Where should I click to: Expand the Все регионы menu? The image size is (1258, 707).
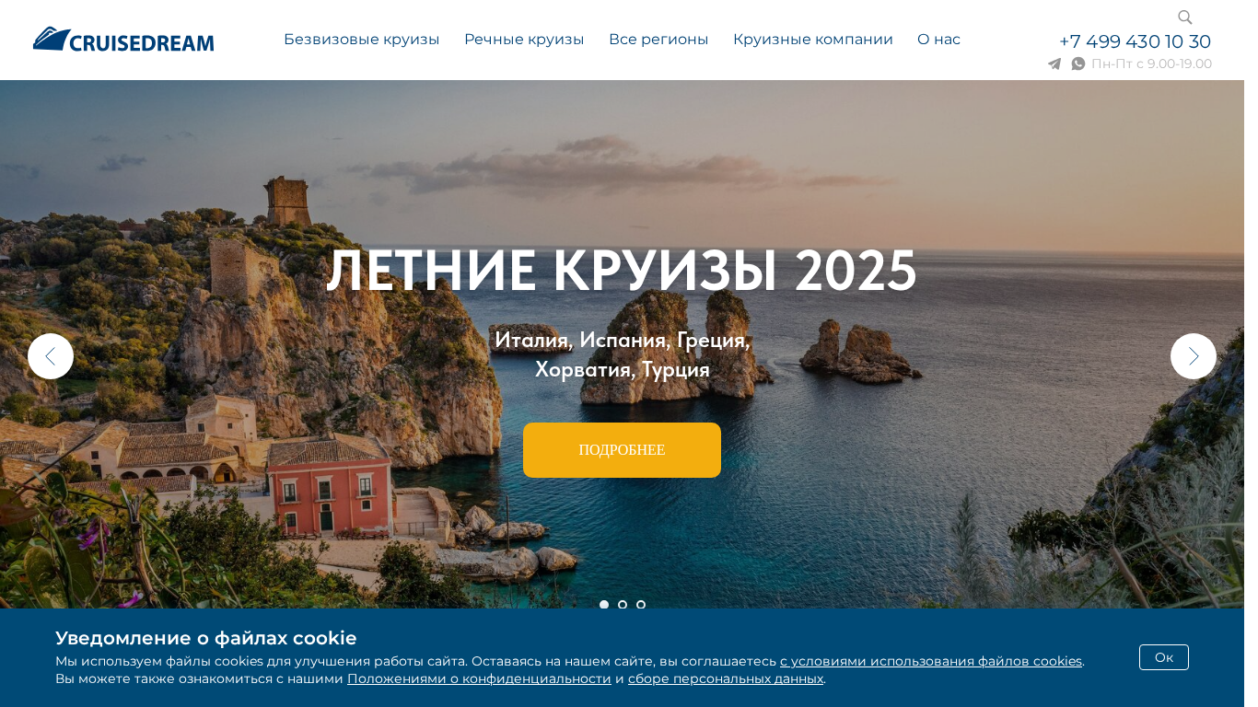coord(658,40)
